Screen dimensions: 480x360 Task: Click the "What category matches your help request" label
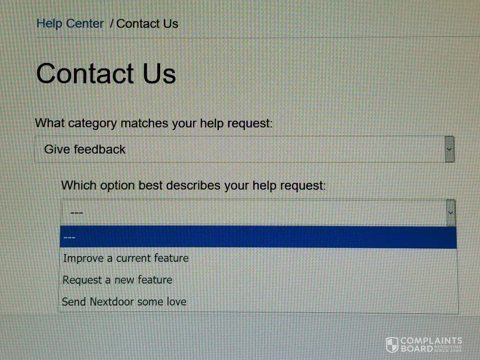point(154,123)
